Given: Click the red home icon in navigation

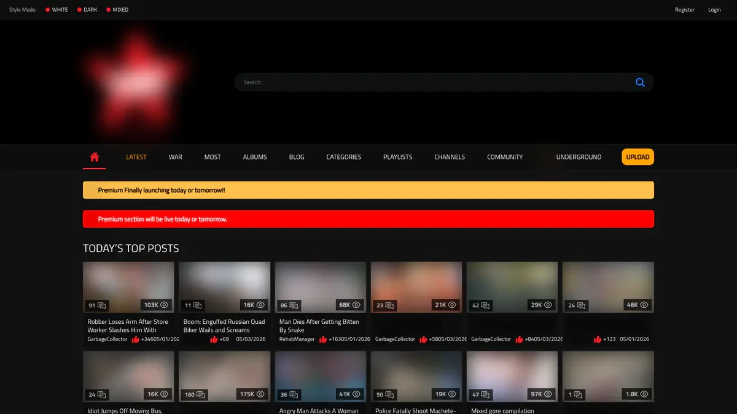Looking at the screenshot, I should click(x=95, y=157).
